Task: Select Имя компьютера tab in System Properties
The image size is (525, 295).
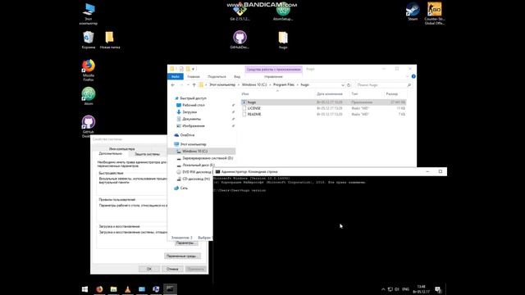Action: (x=122, y=149)
